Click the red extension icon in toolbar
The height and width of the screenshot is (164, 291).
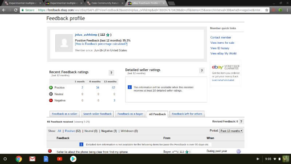click(274, 10)
